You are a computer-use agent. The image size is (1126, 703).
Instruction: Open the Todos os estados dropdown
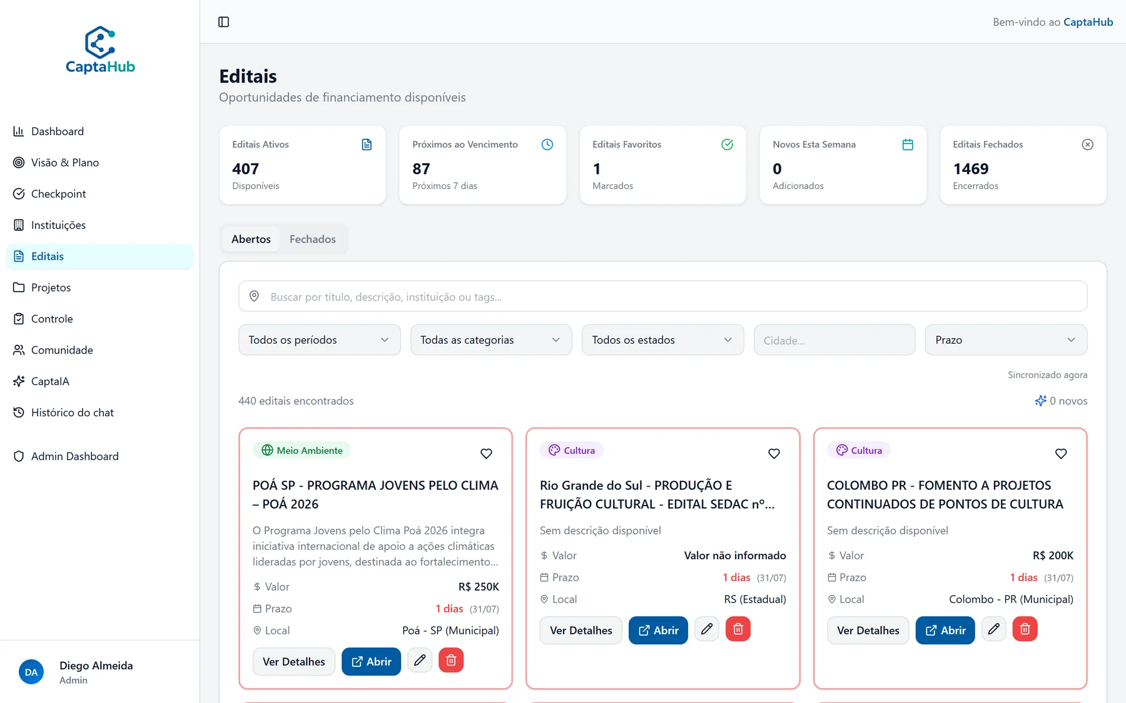662,340
